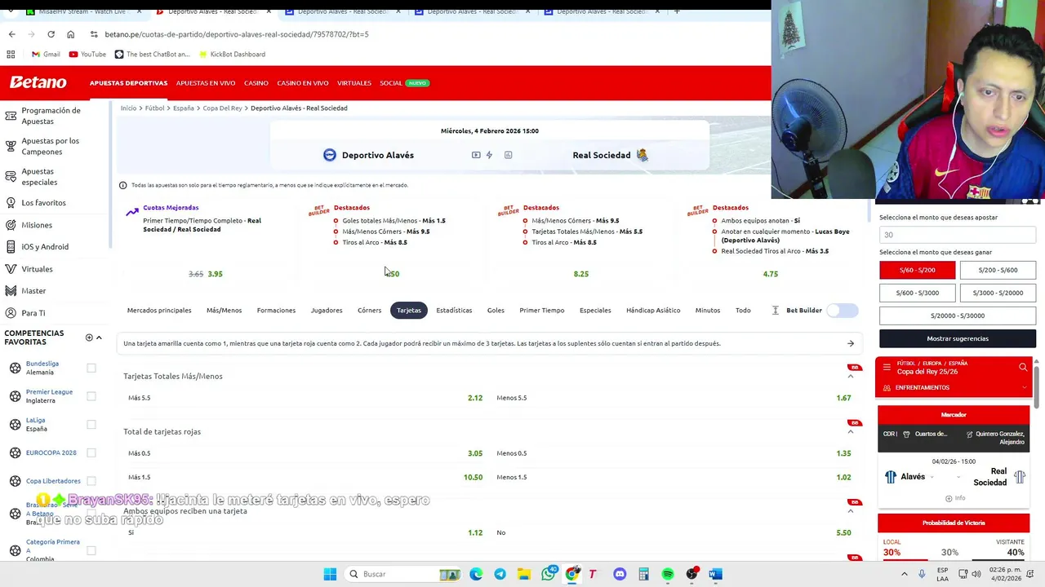This screenshot has height=587, width=1045.
Task: Reload the page in the browser
Action: (51, 34)
